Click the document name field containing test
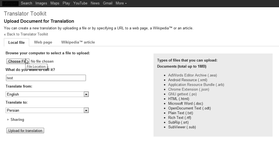This screenshot has width=279, height=161. tap(46, 78)
